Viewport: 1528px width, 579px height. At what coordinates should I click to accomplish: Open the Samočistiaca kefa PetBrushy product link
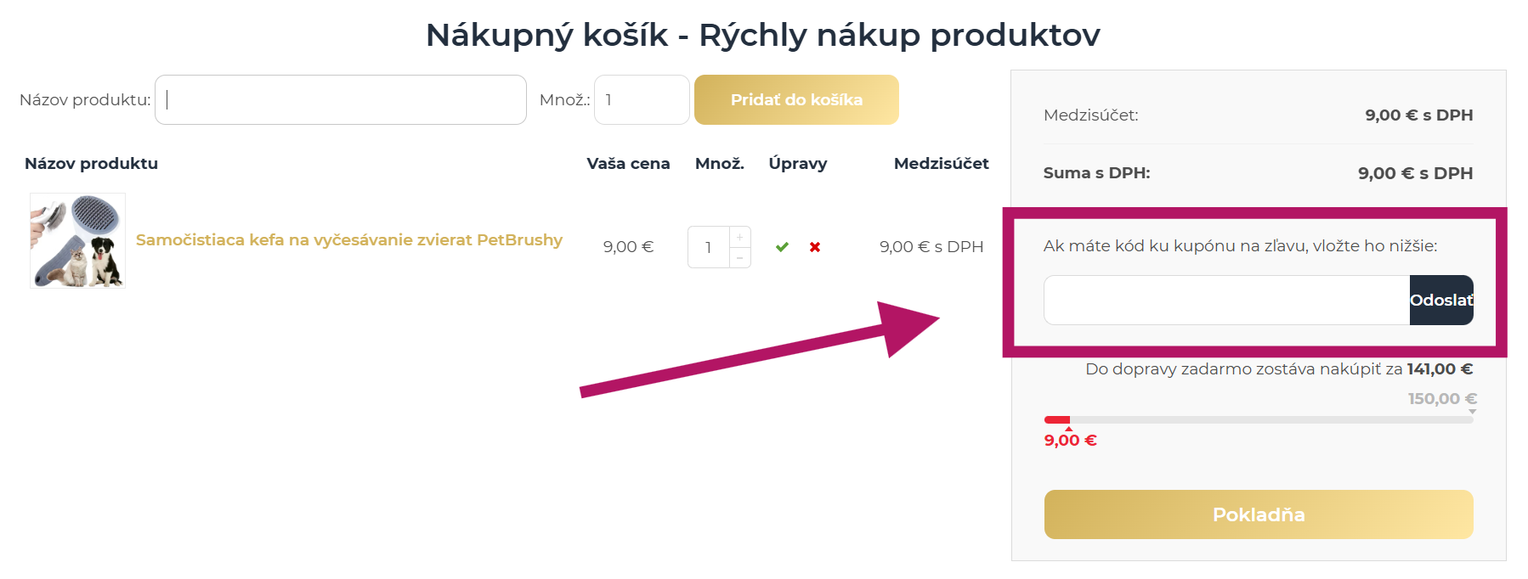348,240
